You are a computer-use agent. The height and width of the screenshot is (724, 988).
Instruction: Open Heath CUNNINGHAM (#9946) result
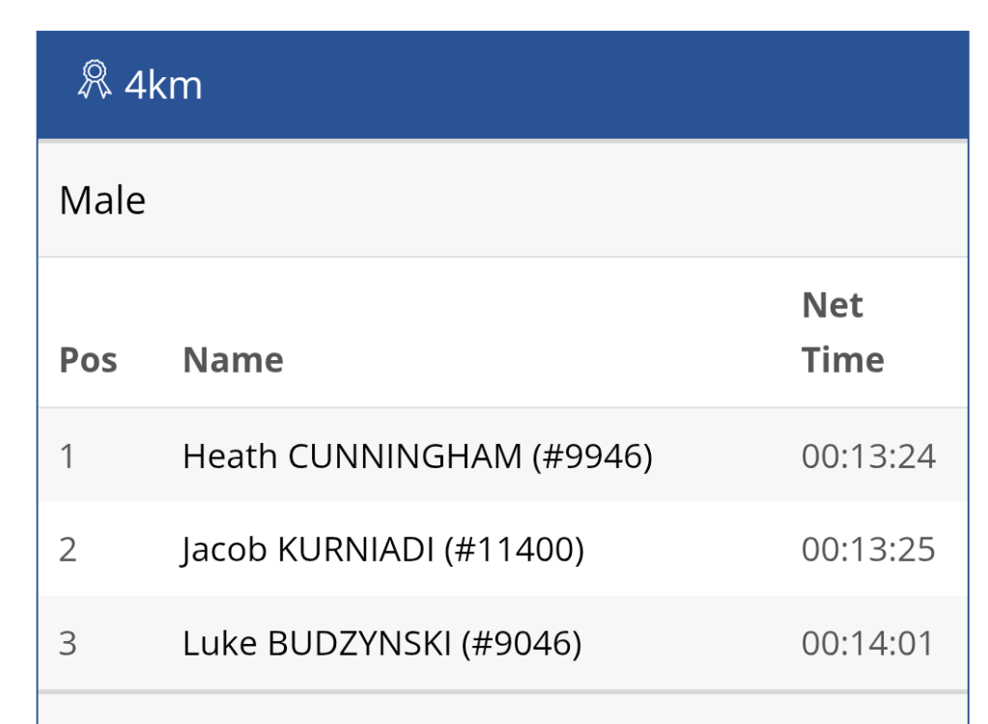pos(417,456)
